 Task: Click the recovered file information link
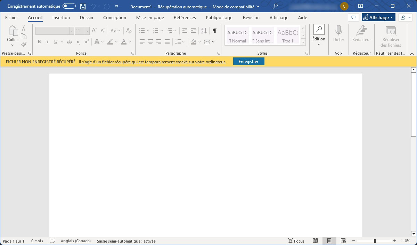[x=152, y=62]
